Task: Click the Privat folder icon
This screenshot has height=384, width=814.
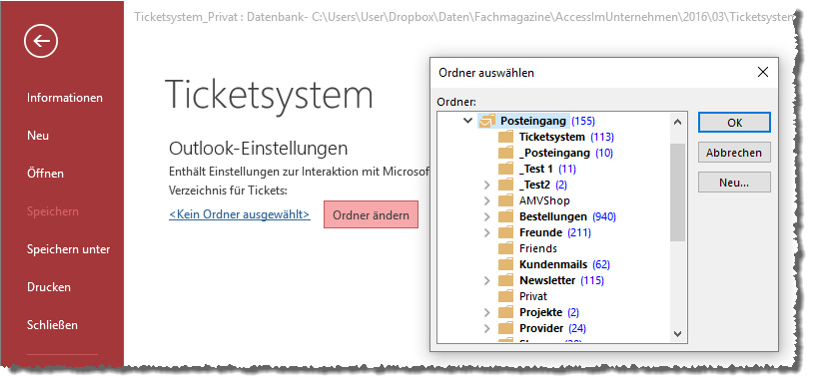Action: (505, 296)
